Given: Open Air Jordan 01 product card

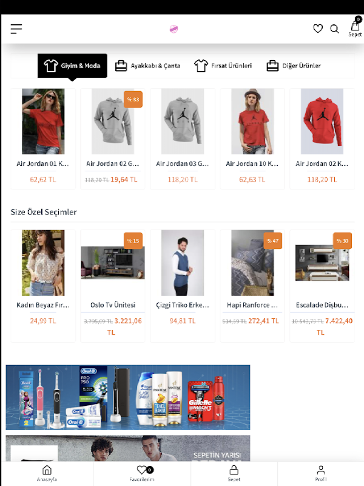Looking at the screenshot, I should (x=43, y=139).
